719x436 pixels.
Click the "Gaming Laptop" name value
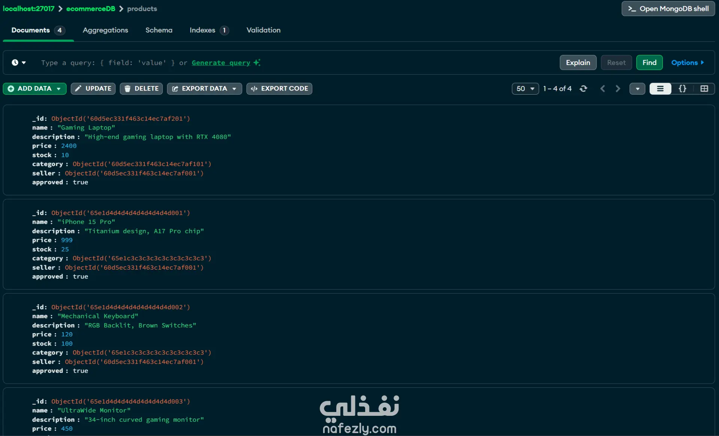tap(86, 128)
